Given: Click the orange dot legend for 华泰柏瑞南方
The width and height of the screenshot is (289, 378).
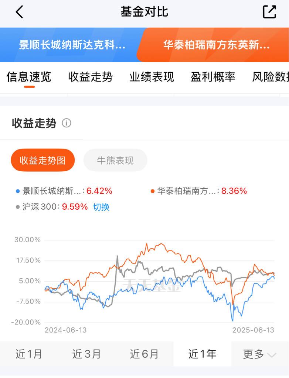Looking at the screenshot, I should [x=152, y=191].
